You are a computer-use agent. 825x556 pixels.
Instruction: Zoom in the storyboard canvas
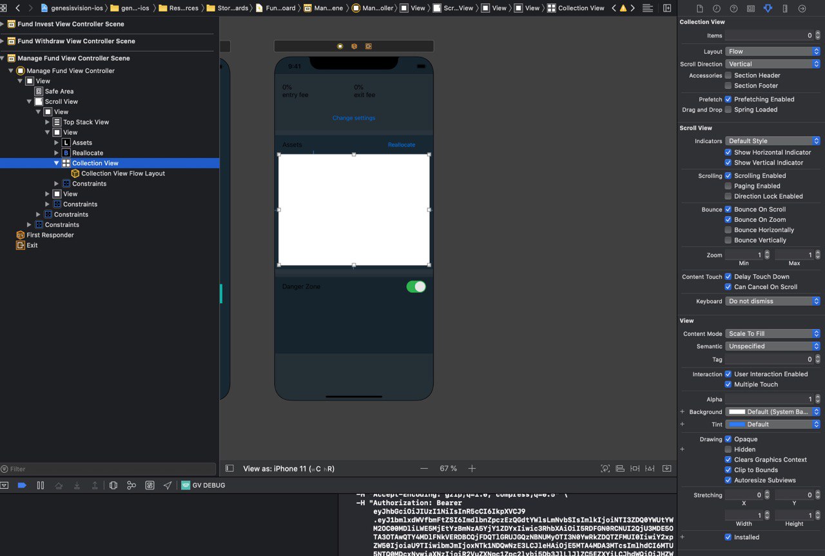(x=472, y=468)
